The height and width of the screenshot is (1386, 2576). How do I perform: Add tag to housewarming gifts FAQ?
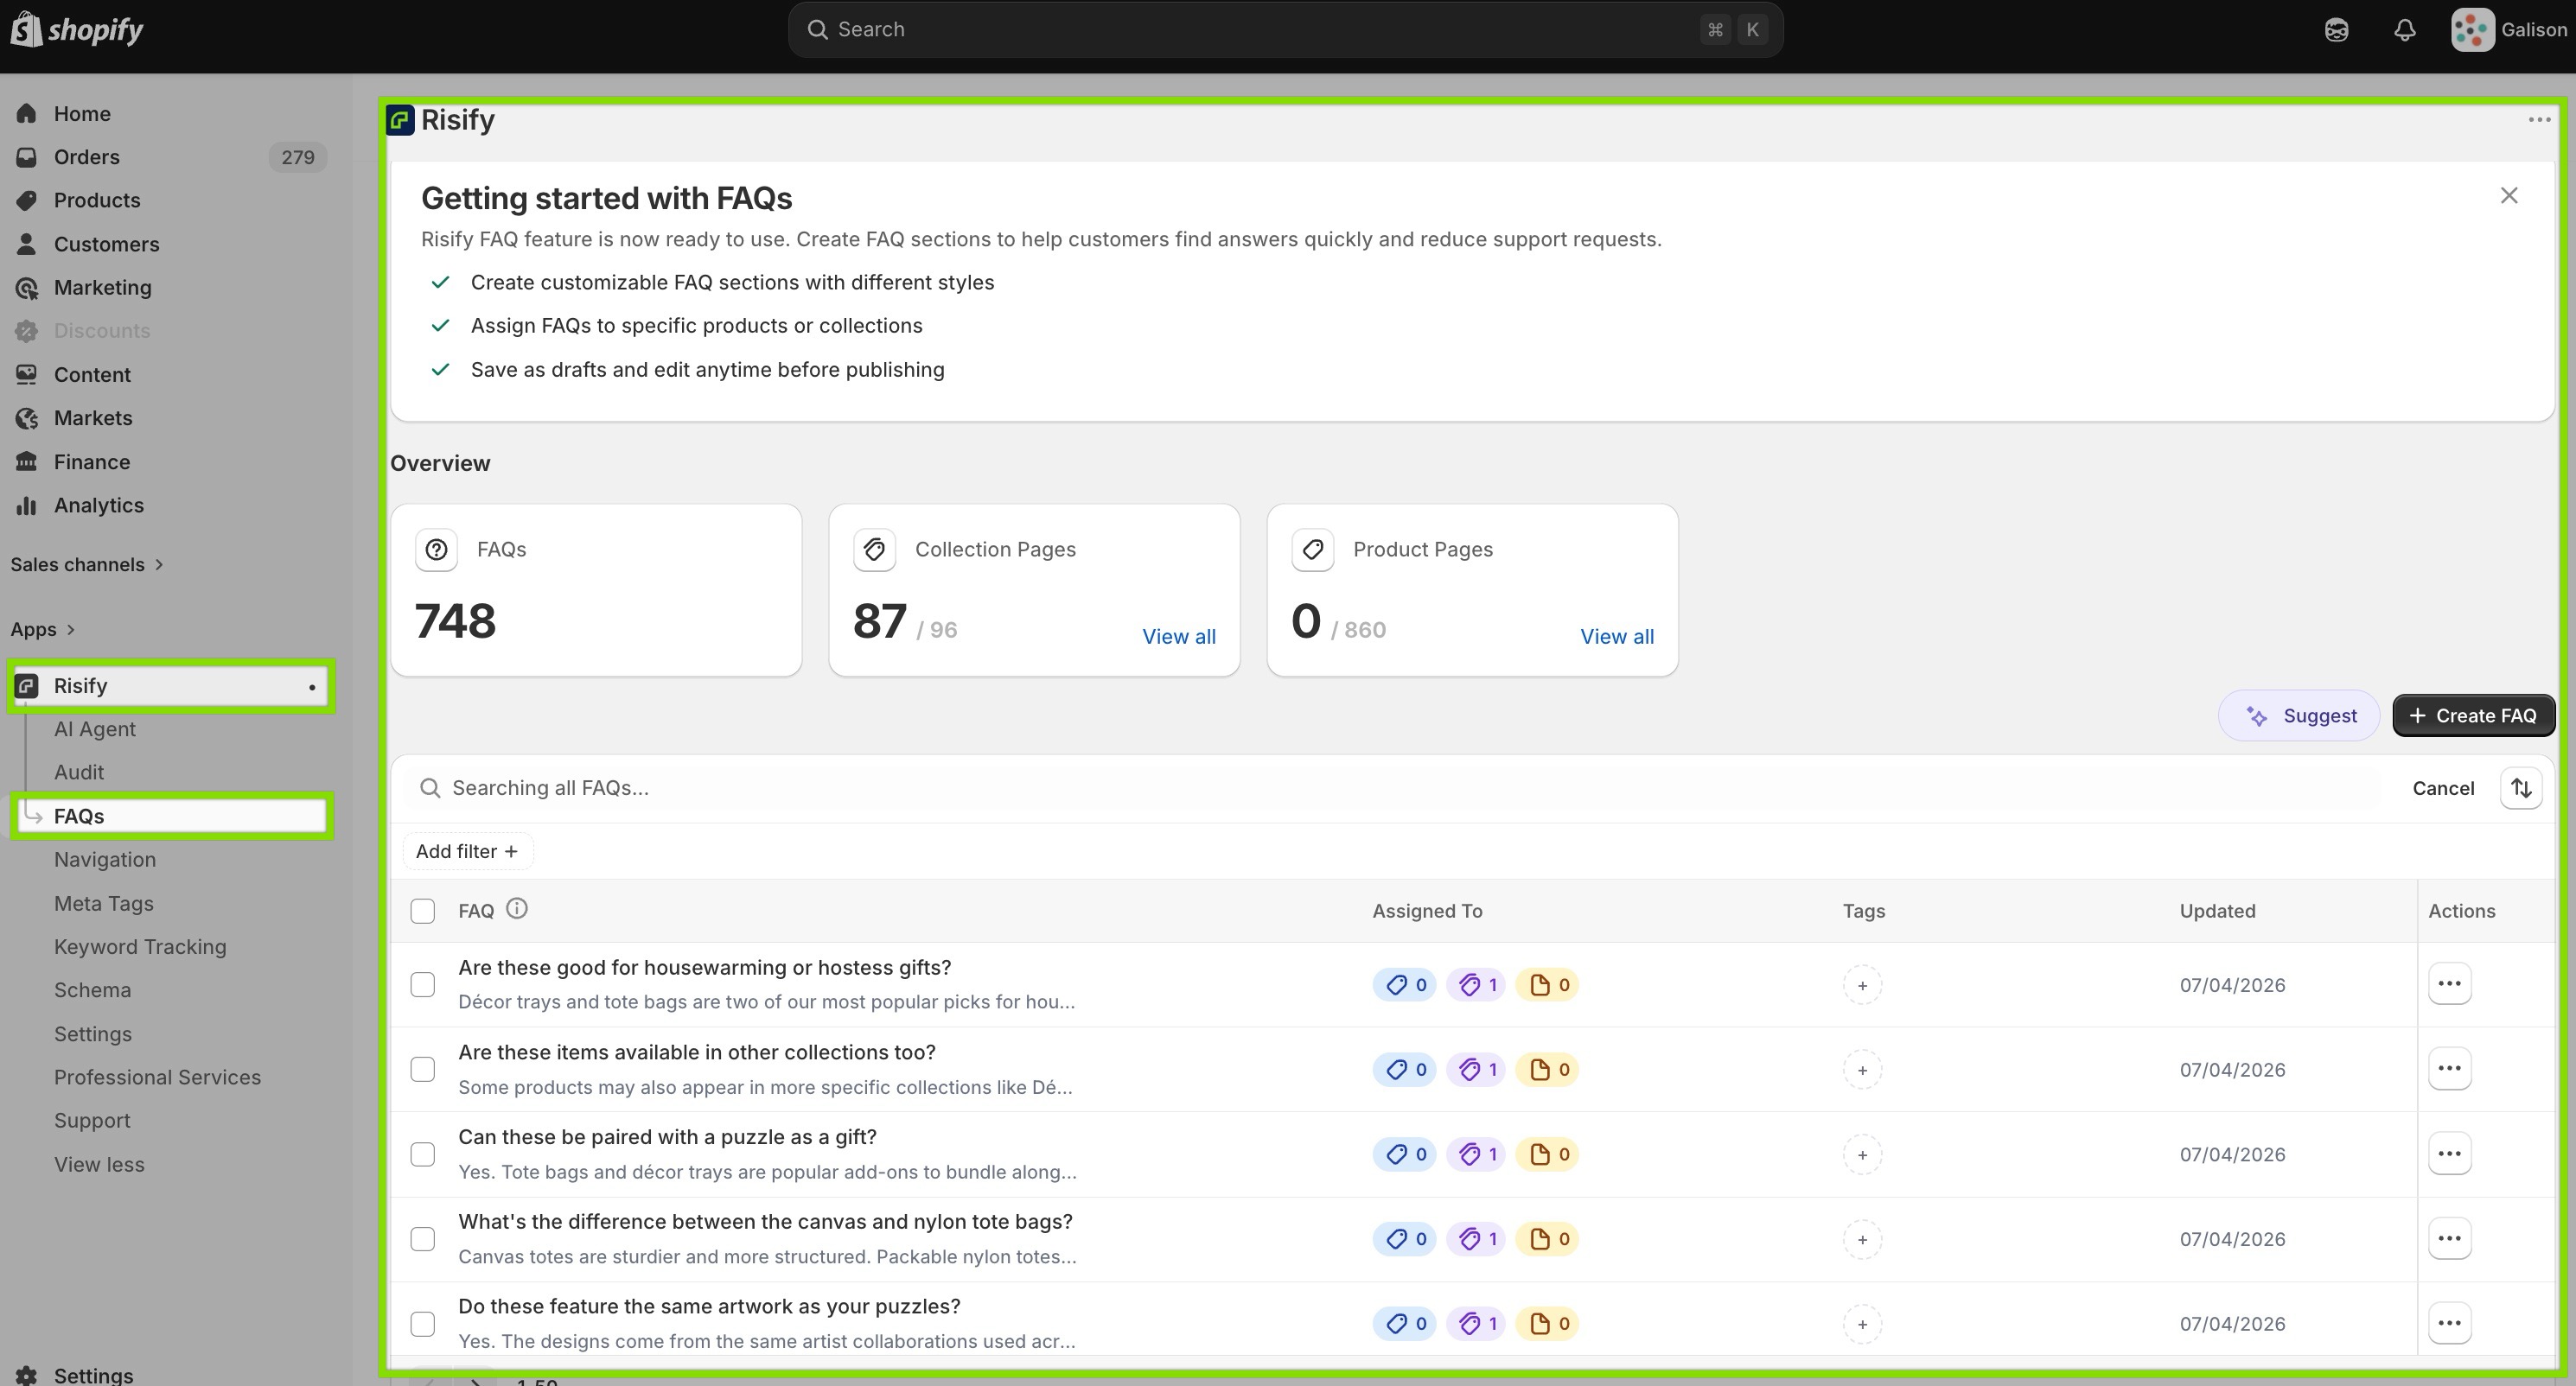tap(1862, 985)
